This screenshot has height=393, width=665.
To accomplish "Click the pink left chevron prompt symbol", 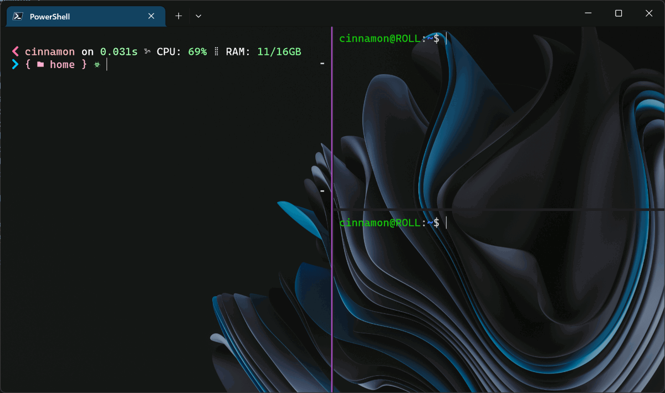I will click(x=16, y=51).
